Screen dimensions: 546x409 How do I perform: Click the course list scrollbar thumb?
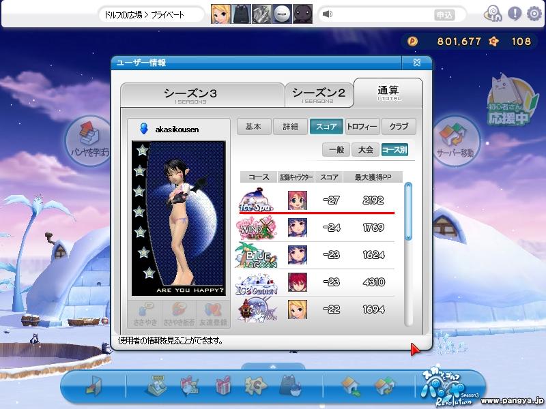coord(408,211)
